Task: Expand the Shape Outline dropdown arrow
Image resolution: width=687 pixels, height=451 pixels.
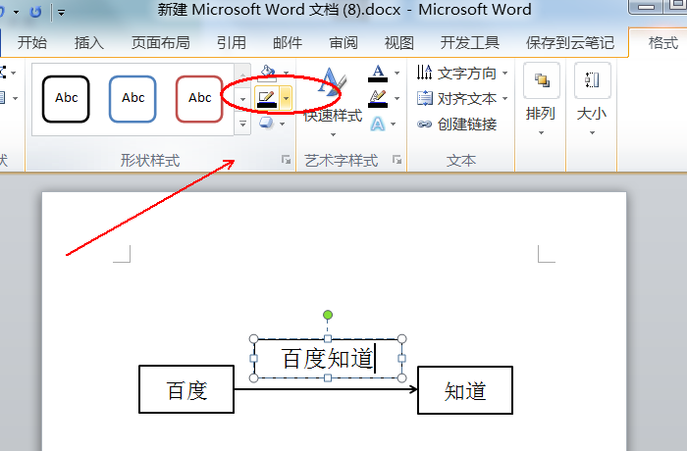Action: pyautogui.click(x=286, y=98)
